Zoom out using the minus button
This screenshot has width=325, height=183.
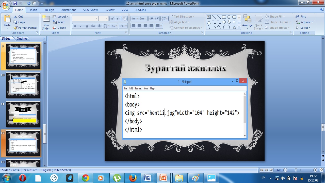[x=285, y=170]
